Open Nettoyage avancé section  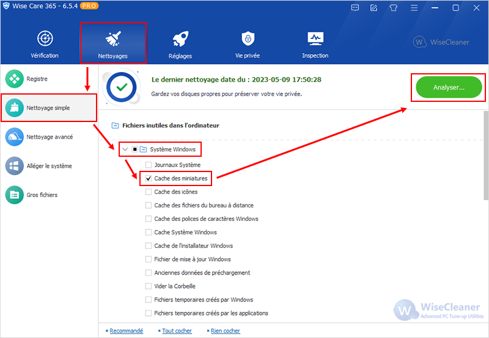pyautogui.click(x=49, y=137)
